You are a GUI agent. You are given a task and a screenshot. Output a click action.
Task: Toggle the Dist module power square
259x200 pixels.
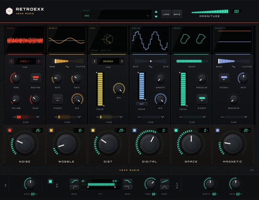click(93, 130)
